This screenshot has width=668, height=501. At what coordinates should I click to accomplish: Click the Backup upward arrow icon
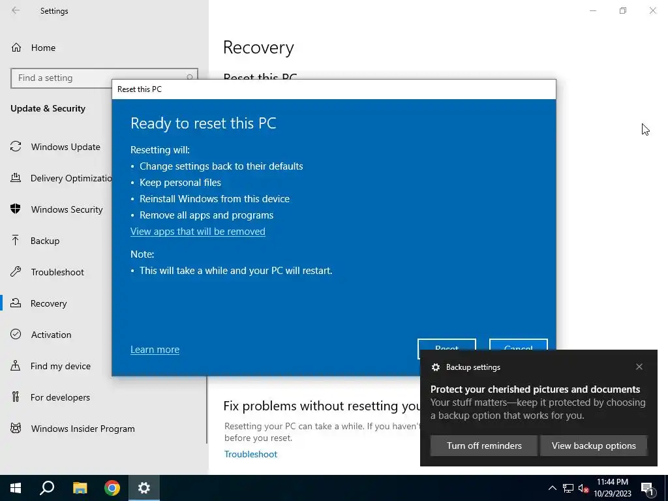tap(16, 240)
